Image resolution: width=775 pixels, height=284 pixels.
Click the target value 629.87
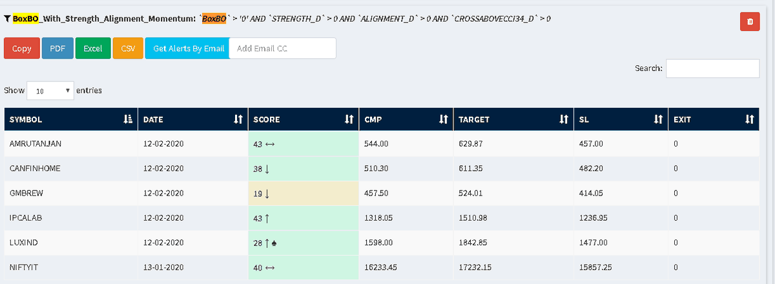point(470,143)
